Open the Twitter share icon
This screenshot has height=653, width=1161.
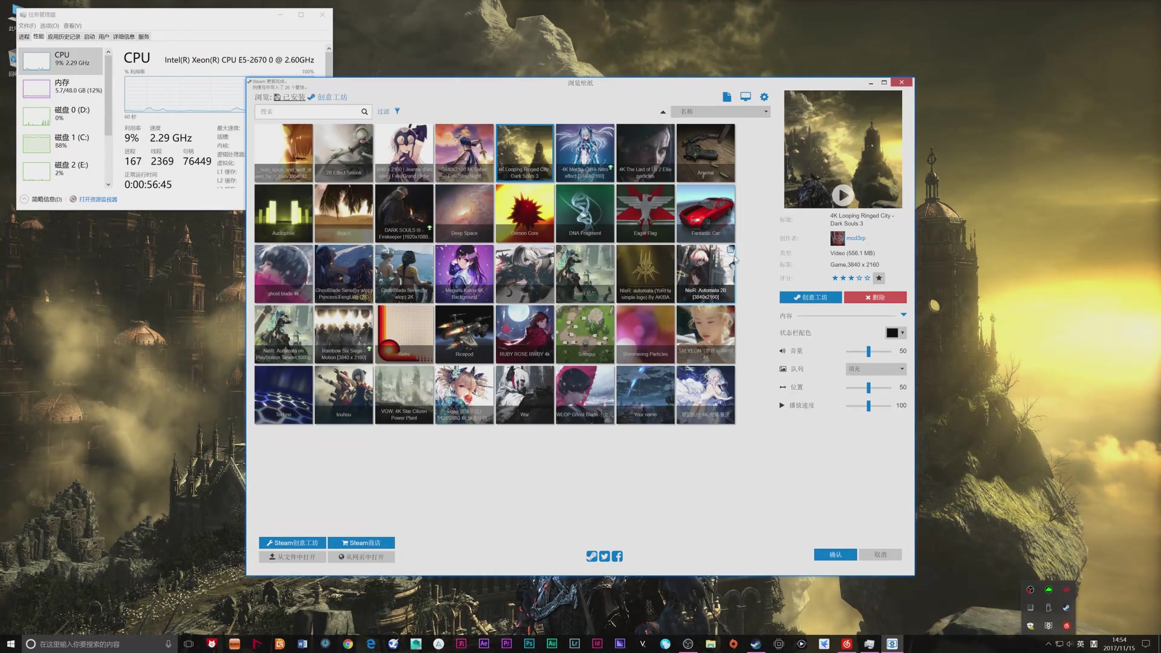click(x=605, y=556)
